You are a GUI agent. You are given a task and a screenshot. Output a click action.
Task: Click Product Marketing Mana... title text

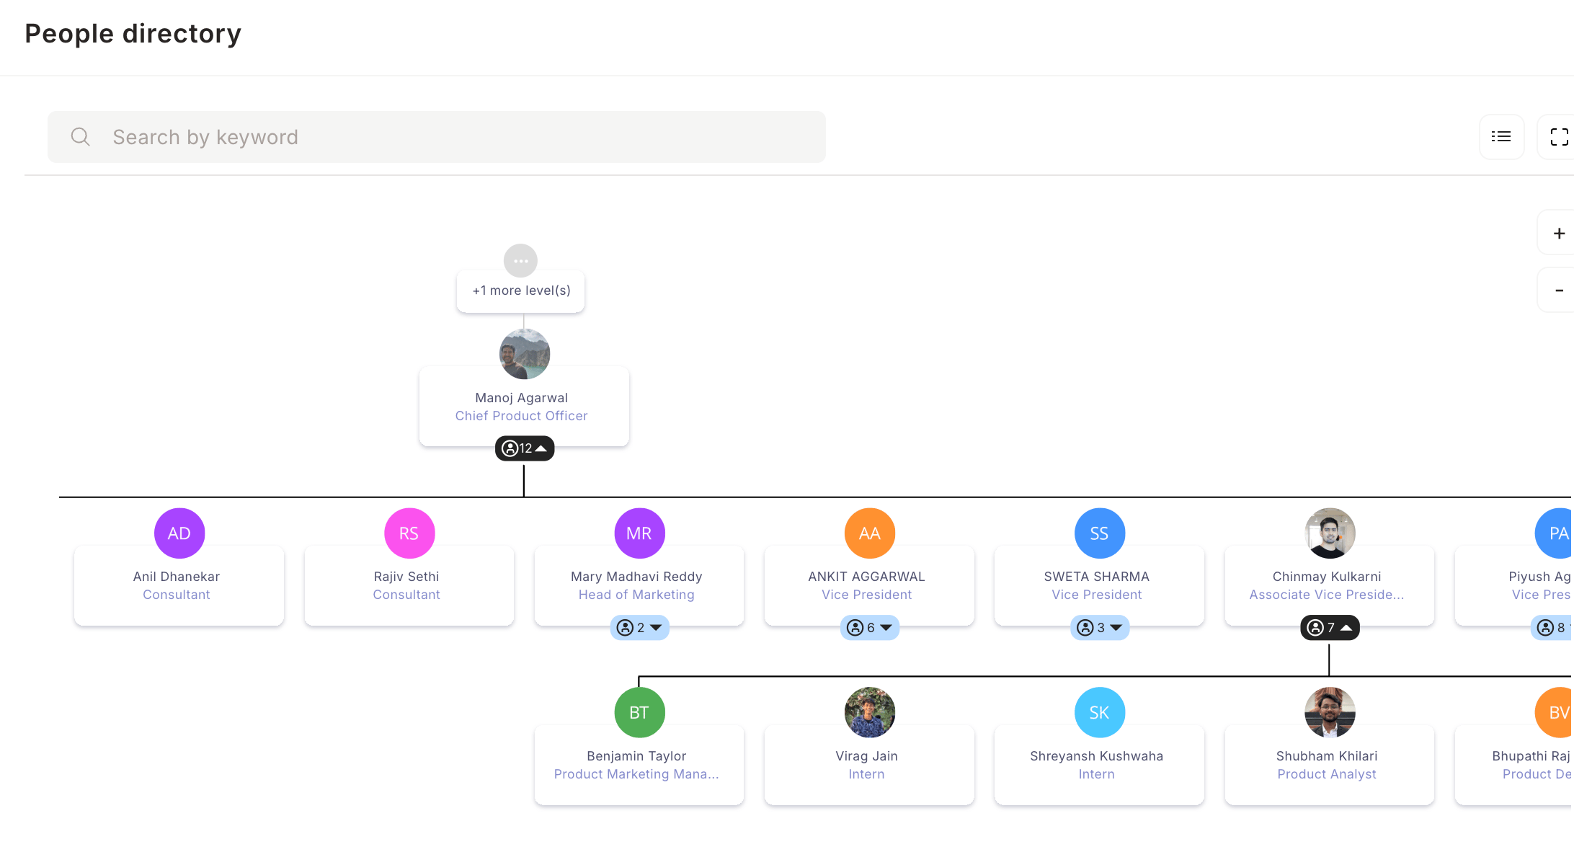point(636,774)
